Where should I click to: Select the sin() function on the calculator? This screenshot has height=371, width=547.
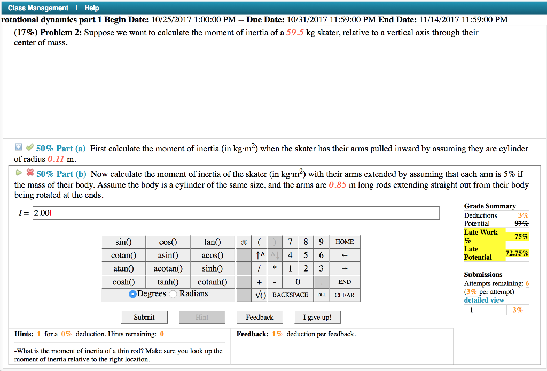point(123,242)
